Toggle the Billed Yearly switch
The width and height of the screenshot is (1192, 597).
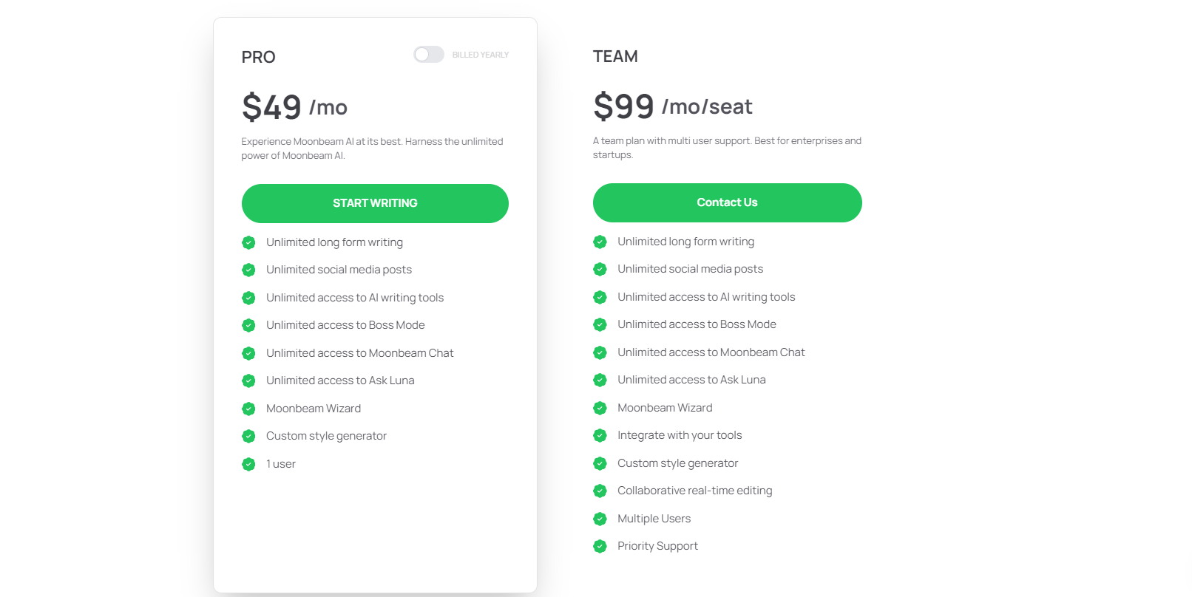click(428, 55)
